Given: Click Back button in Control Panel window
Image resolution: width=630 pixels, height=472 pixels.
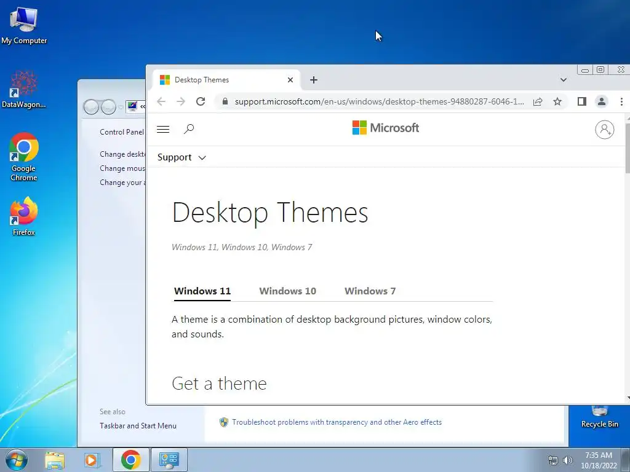Looking at the screenshot, I should click(x=91, y=107).
